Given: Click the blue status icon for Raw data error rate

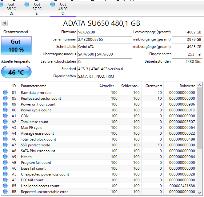Looking at the screenshot, I should (5, 93).
